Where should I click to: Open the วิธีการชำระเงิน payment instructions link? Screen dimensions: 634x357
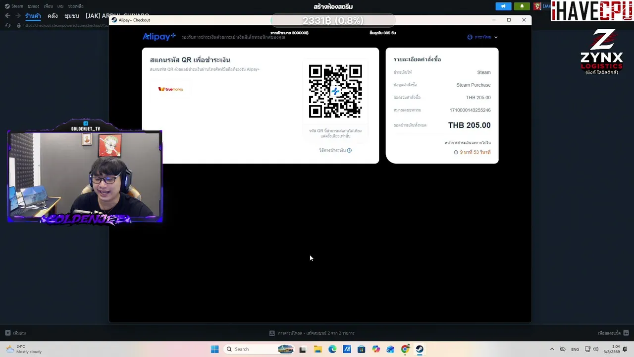click(x=332, y=150)
